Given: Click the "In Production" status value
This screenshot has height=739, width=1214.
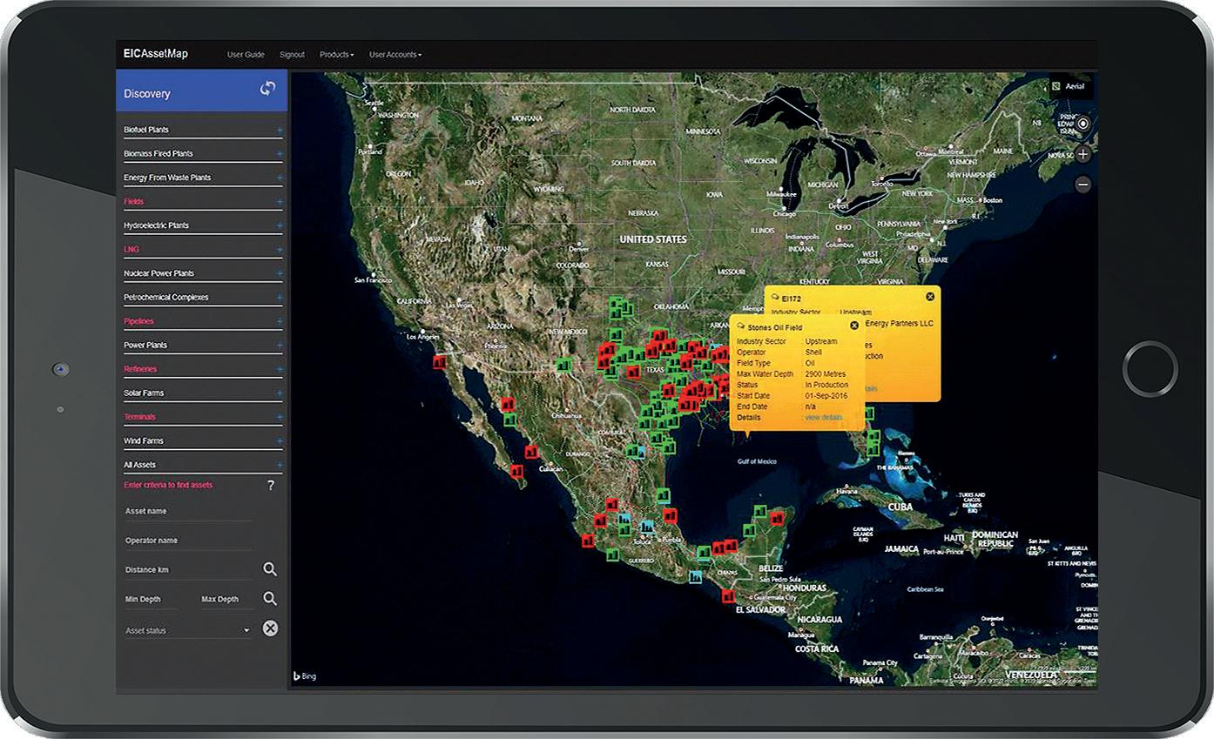Looking at the screenshot, I should pyautogui.click(x=826, y=385).
